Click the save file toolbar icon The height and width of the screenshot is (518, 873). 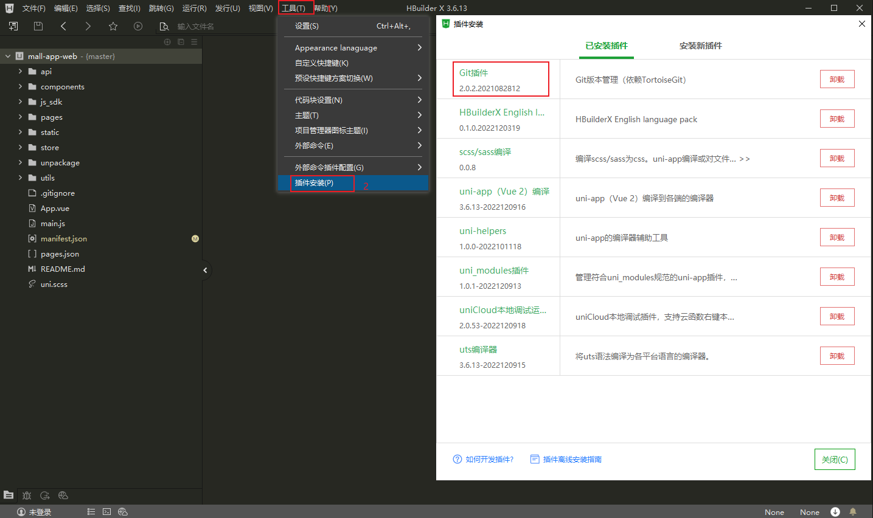point(38,26)
